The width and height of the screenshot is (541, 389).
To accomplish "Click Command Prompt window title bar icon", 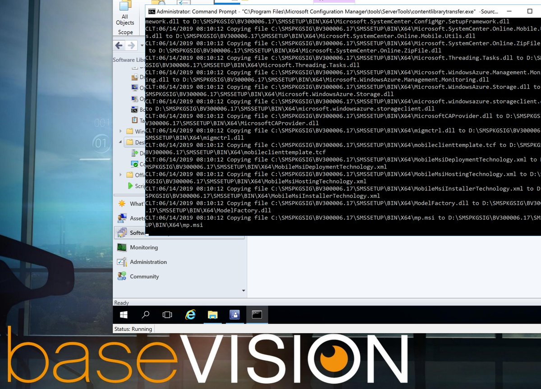I will click(152, 11).
